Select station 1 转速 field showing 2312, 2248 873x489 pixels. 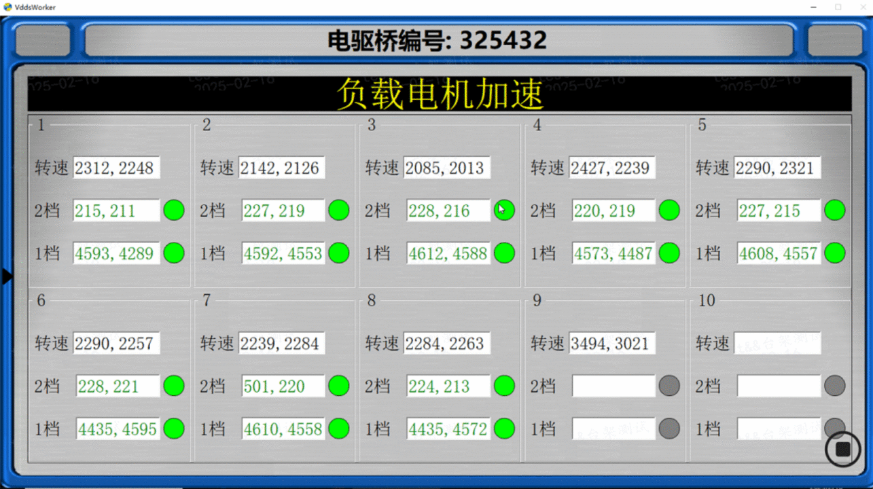click(x=116, y=168)
